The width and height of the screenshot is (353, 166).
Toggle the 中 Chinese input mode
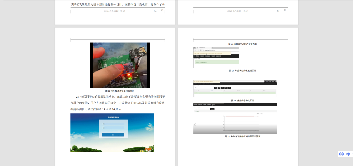(348, 154)
